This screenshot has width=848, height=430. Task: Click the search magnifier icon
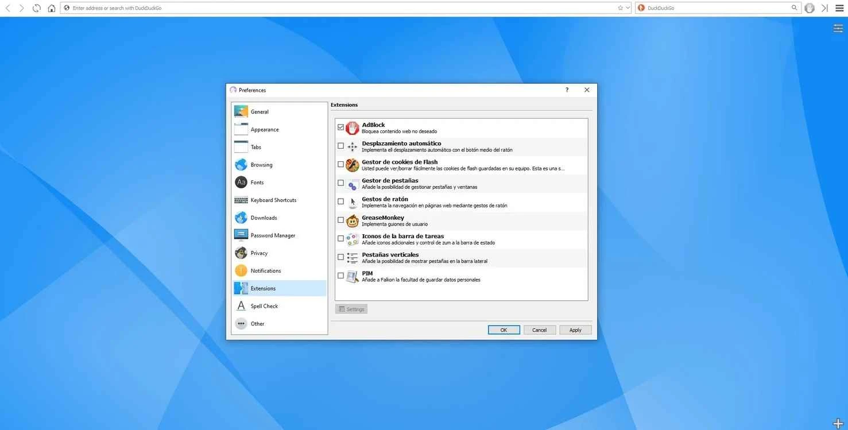pos(795,8)
